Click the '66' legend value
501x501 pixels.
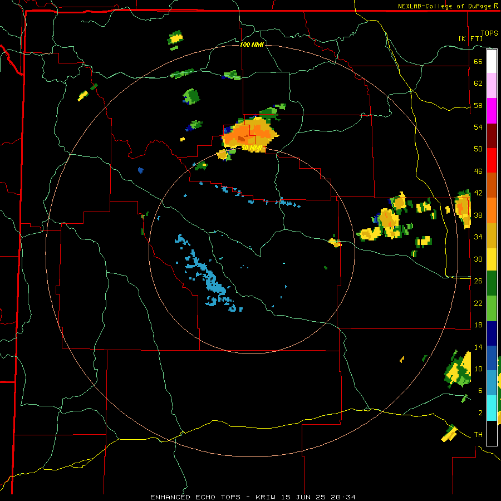point(478,61)
